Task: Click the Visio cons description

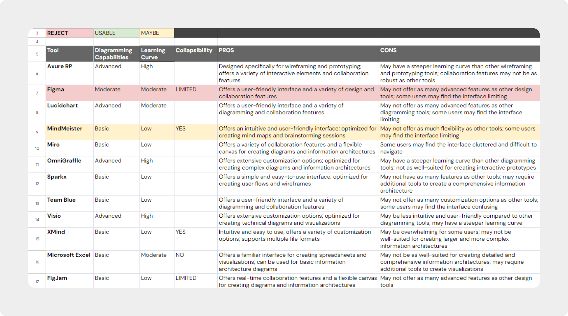Action: 459,219
